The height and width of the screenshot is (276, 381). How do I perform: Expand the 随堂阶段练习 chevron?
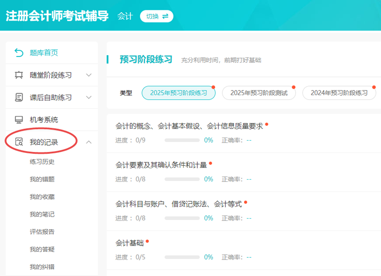(89, 75)
